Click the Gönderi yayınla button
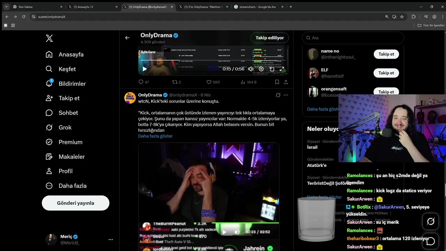This screenshot has height=251, width=446. click(76, 203)
